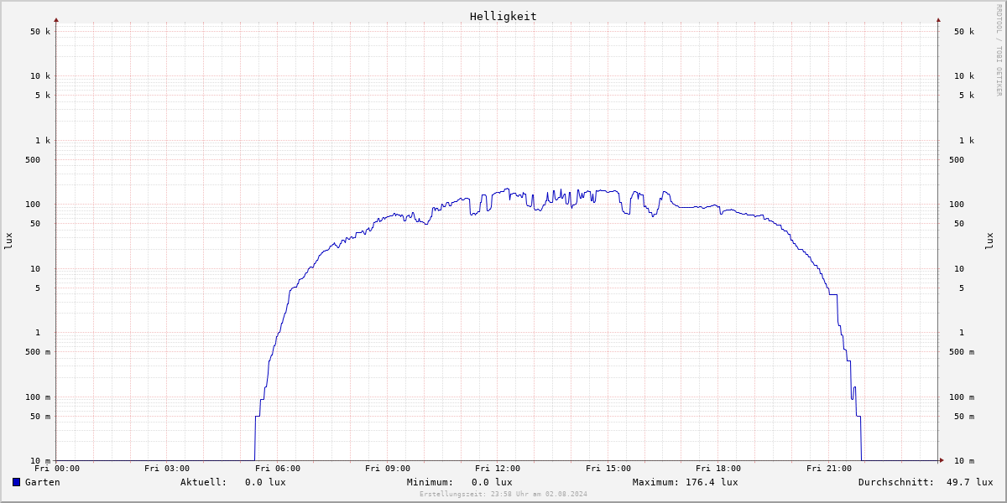Click the 50 m label on right axis
This screenshot has height=503, width=1007.
click(x=964, y=417)
